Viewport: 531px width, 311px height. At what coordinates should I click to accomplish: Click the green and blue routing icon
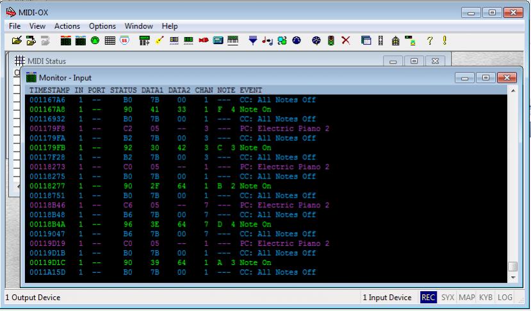[282, 40]
